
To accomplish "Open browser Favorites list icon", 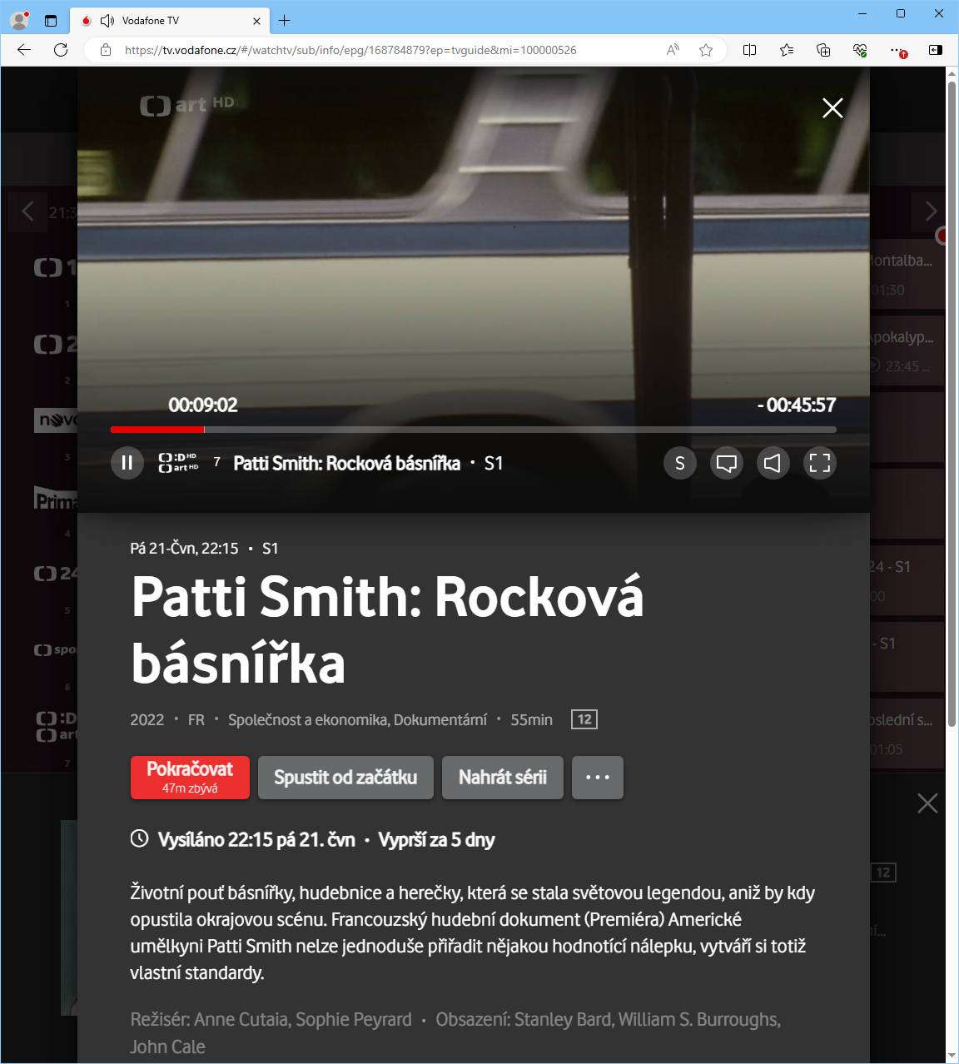I will [787, 50].
